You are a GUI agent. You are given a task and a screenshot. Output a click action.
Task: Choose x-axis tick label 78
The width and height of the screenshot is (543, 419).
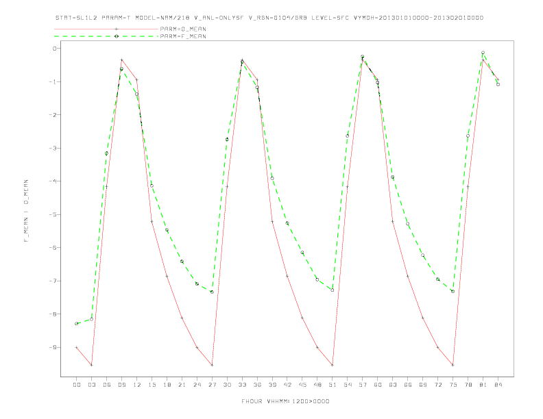click(468, 385)
